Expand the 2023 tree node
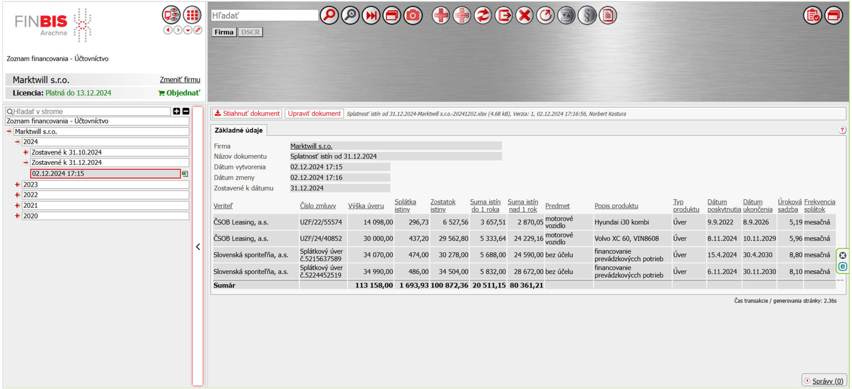 (x=17, y=185)
